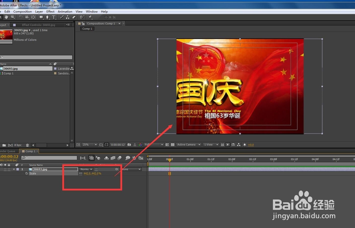Toggle Scale constrain proportions link
Image resolution: width=355 pixels, height=228 pixels.
pos(81,174)
